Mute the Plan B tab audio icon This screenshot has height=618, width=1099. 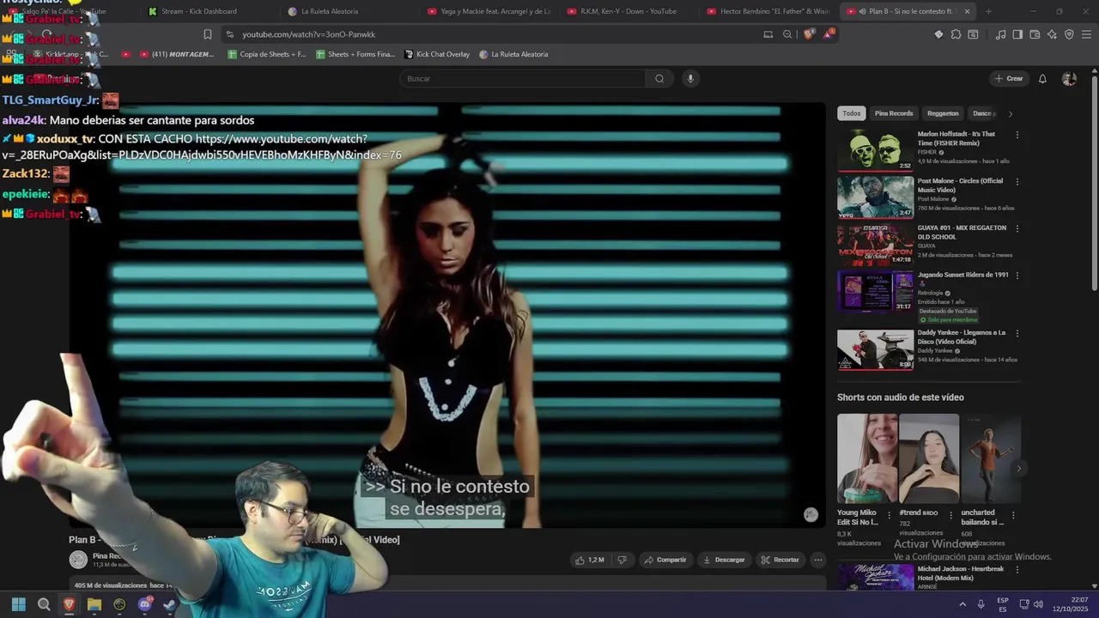[862, 11]
